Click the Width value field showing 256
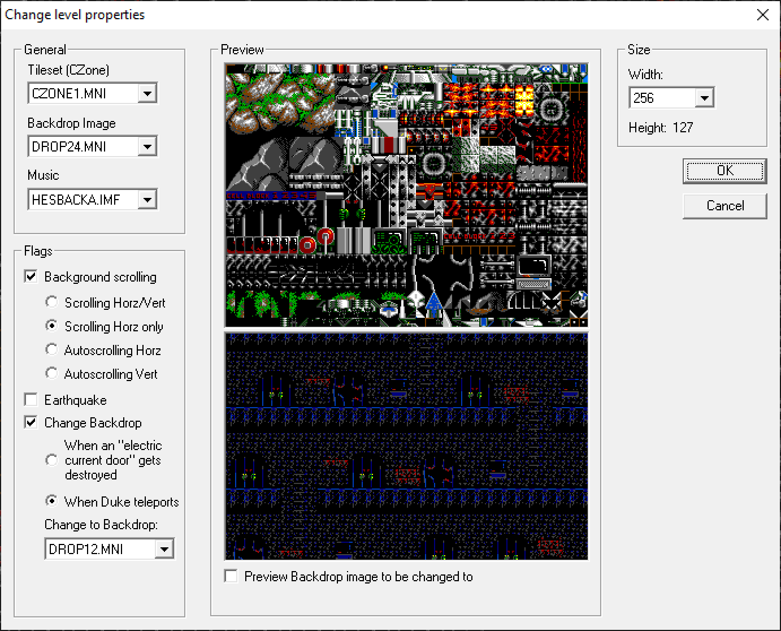 click(661, 97)
